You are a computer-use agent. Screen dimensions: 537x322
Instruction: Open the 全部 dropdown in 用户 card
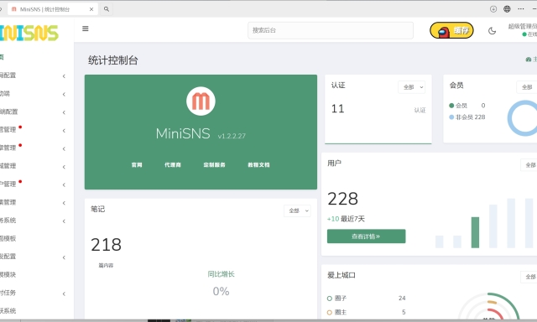[x=529, y=165]
